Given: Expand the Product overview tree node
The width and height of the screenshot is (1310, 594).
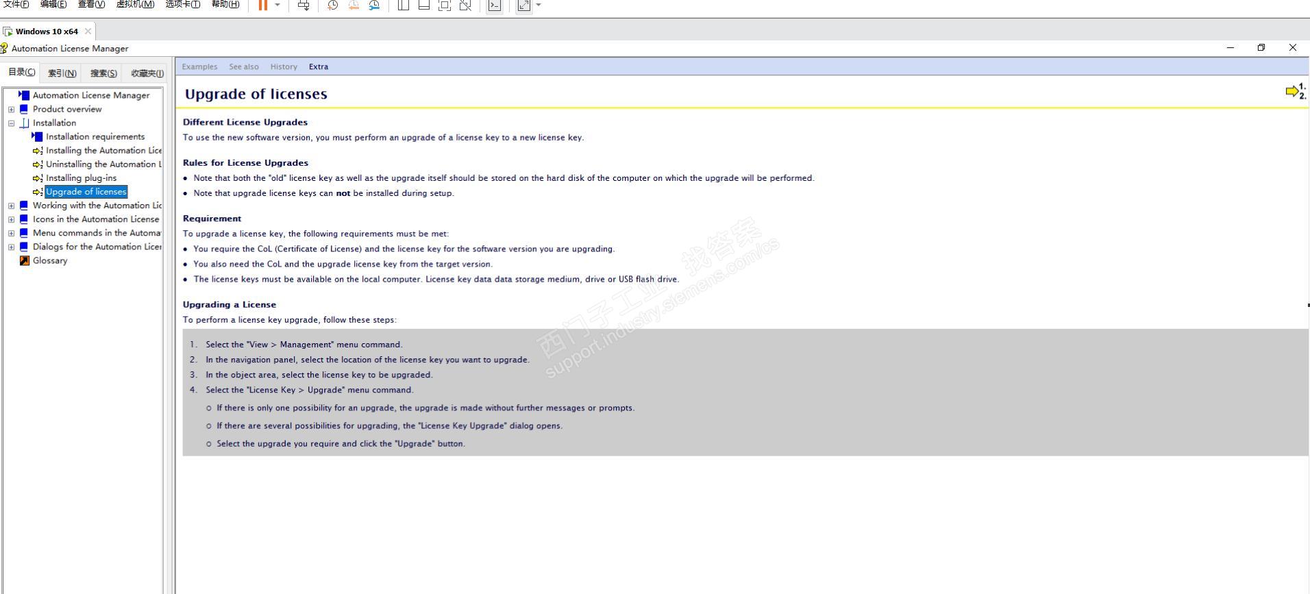Looking at the screenshot, I should pyautogui.click(x=11, y=110).
